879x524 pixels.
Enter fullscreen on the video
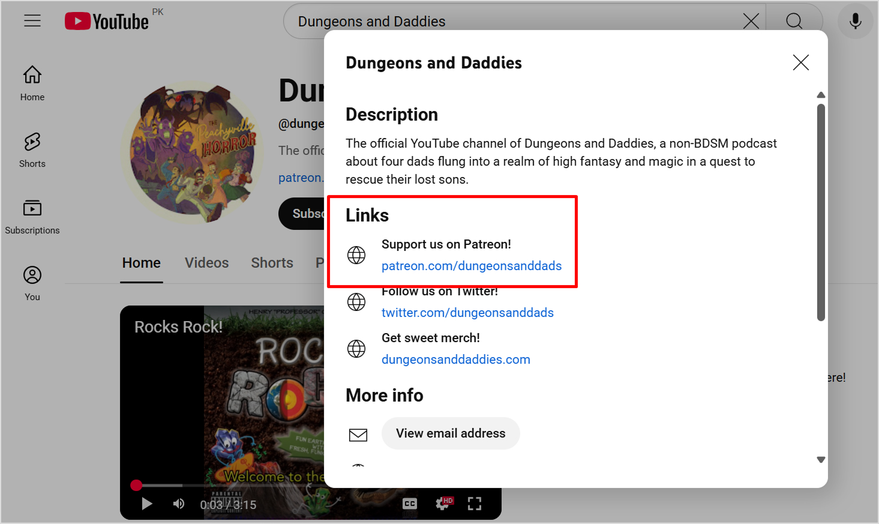pyautogui.click(x=475, y=504)
